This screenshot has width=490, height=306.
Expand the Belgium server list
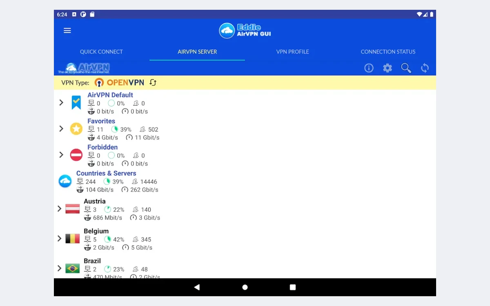point(59,238)
